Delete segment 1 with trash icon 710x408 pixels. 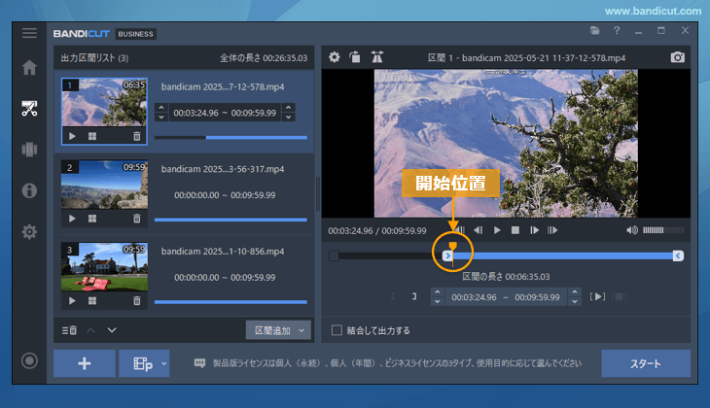pos(136,137)
